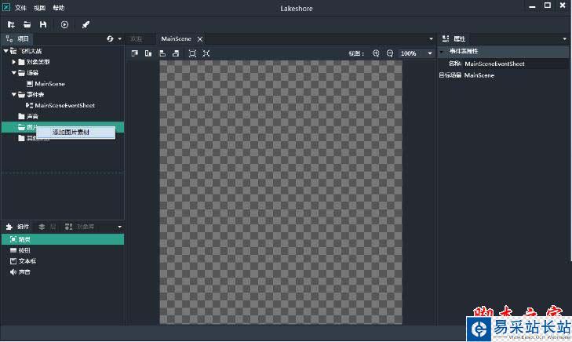The height and width of the screenshot is (342, 572).
Task: Minimize the Lakeshore window
Action: tap(532, 6)
